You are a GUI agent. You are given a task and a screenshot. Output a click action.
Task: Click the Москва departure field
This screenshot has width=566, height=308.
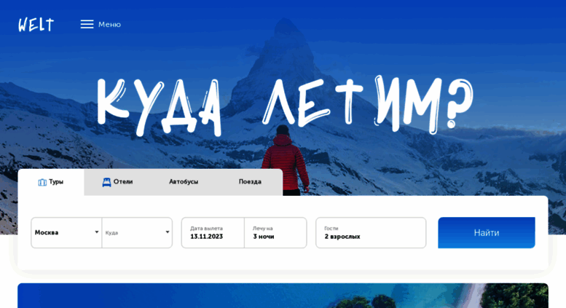click(x=66, y=232)
